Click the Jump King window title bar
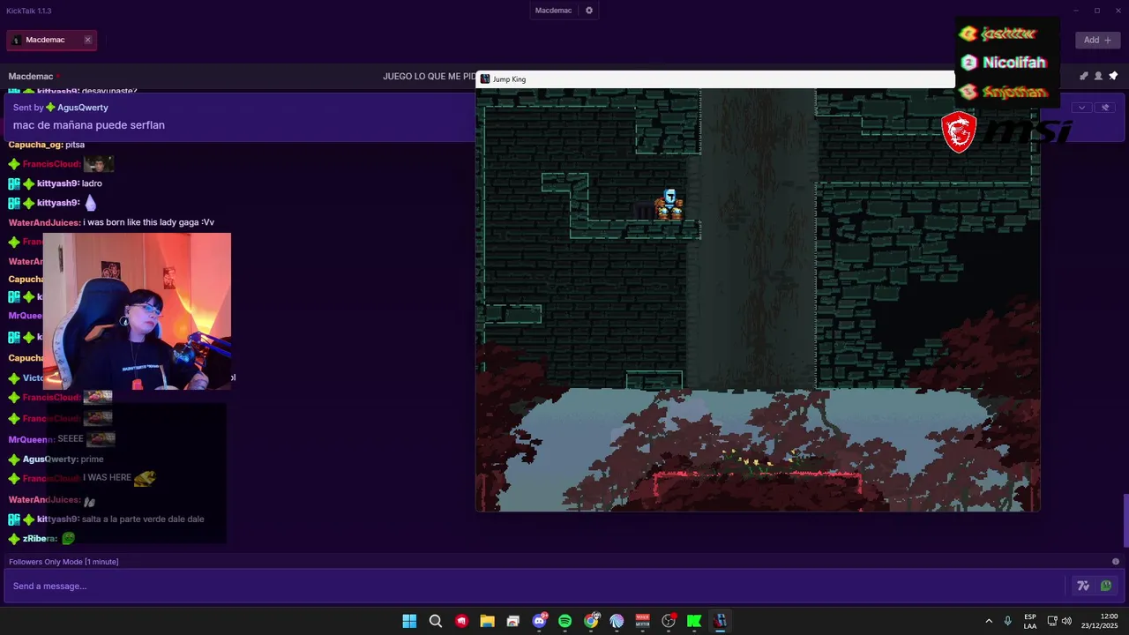The height and width of the screenshot is (635, 1129). click(x=714, y=79)
